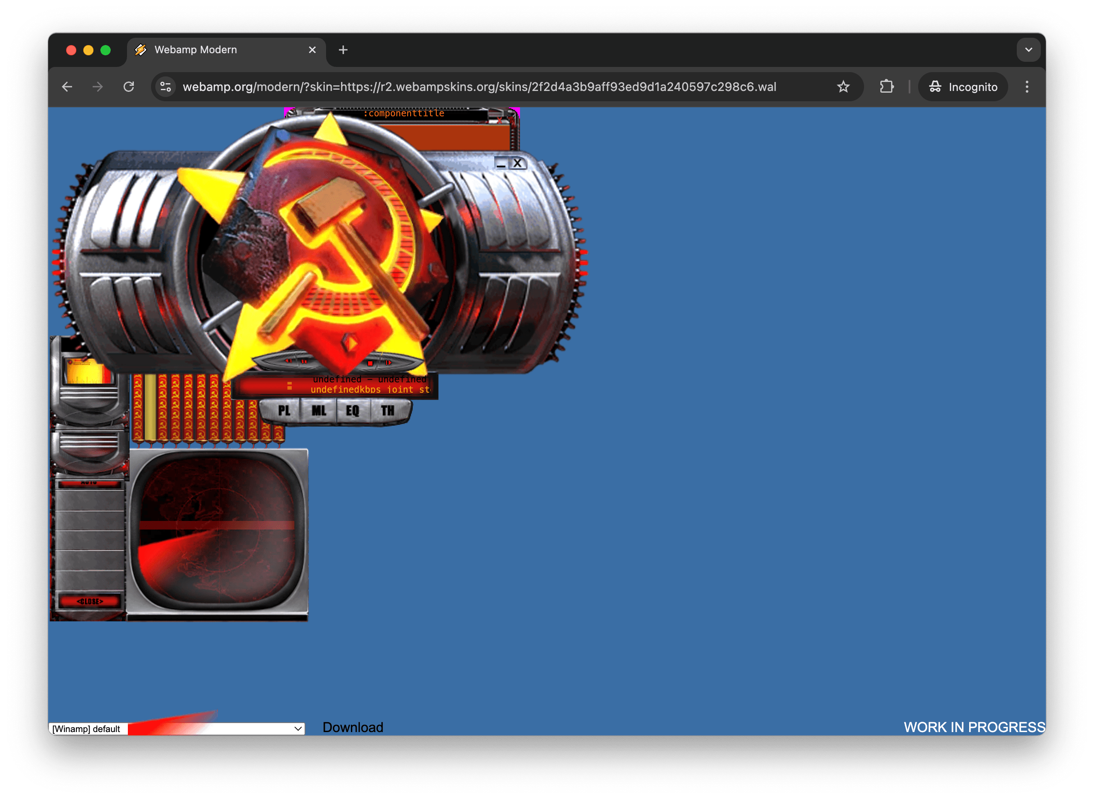The height and width of the screenshot is (799, 1094).
Task: Click the next track control
Action: pyautogui.click(x=388, y=362)
